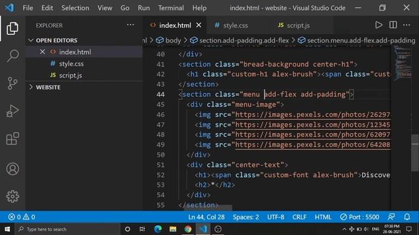The image size is (419, 235).
Task: Open the Accounts menu icon
Action: tap(12, 169)
